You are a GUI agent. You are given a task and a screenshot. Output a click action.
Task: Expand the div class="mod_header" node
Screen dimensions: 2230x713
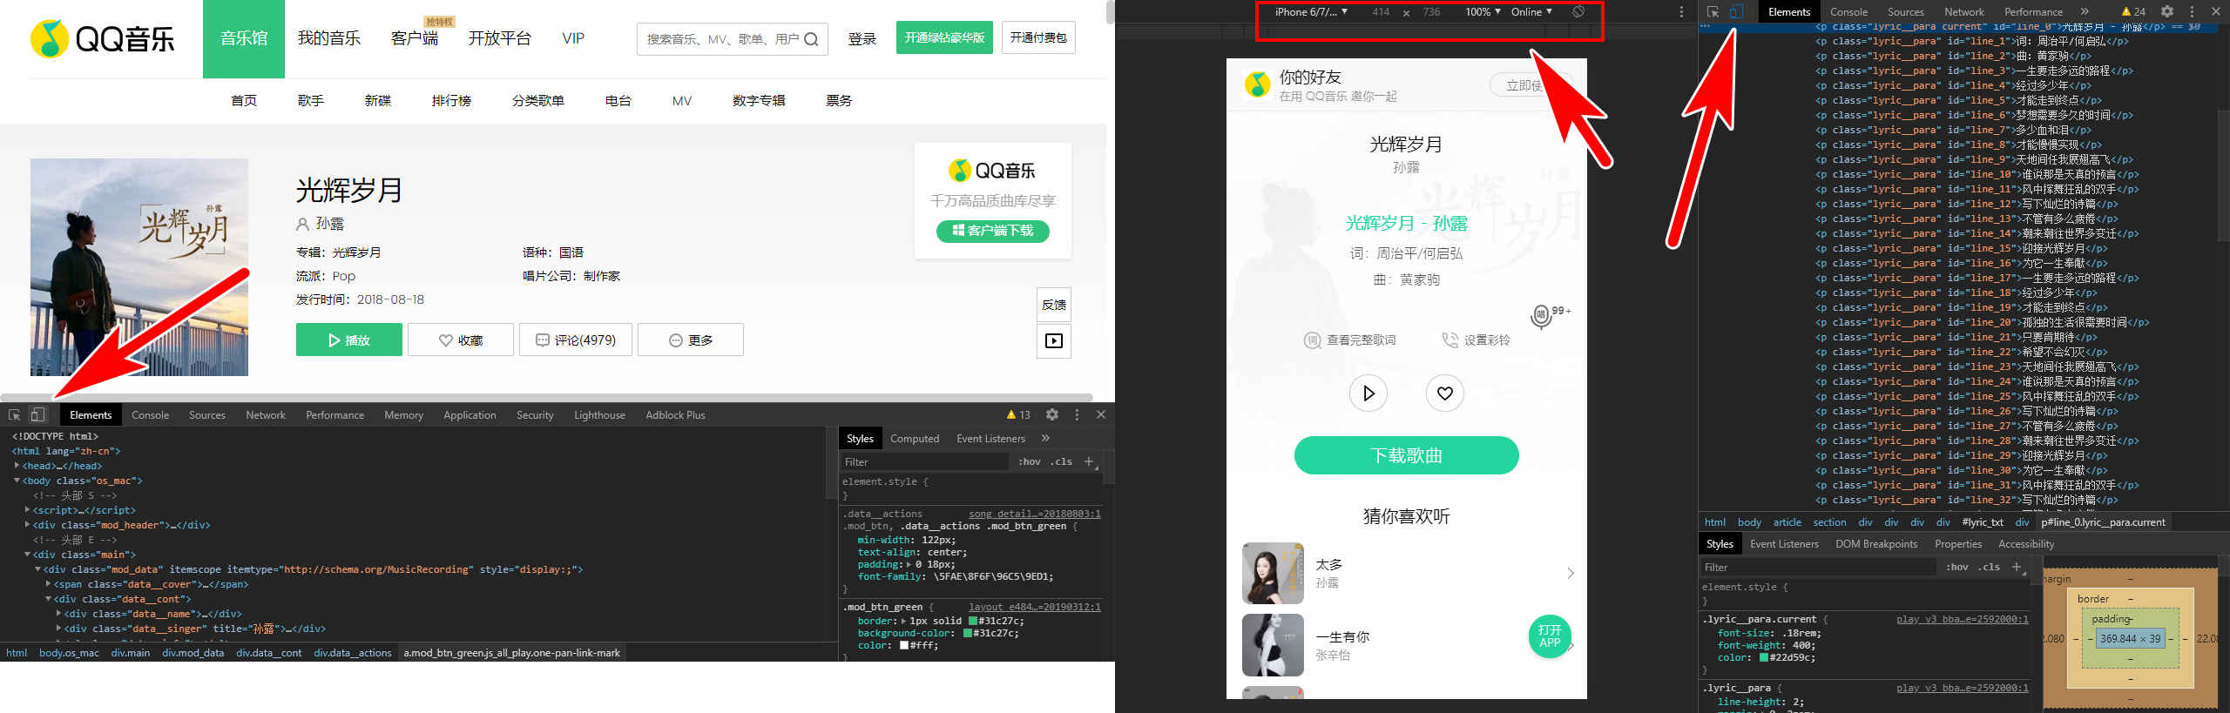click(x=28, y=525)
